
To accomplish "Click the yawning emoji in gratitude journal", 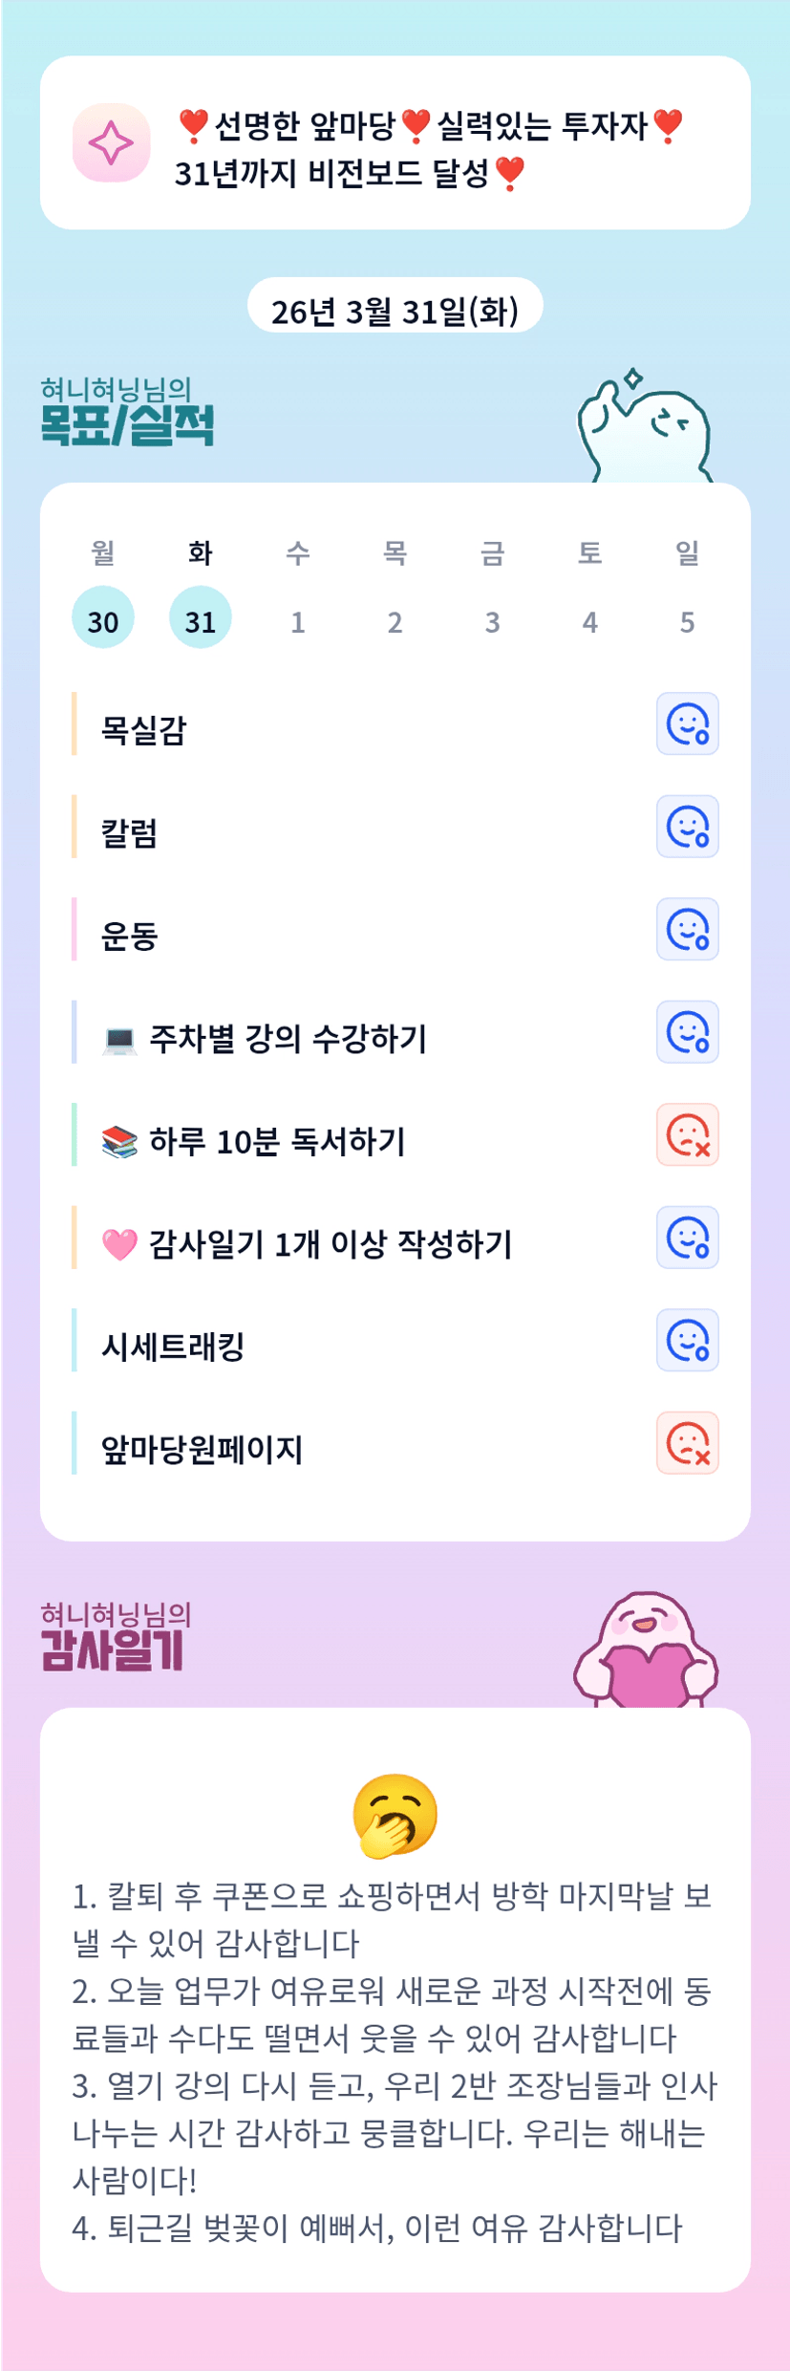I will coord(395,1816).
